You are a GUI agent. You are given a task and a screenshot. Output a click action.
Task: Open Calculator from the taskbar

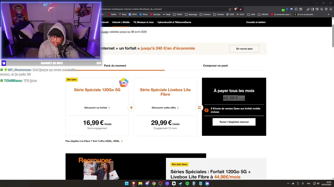(x=194, y=183)
